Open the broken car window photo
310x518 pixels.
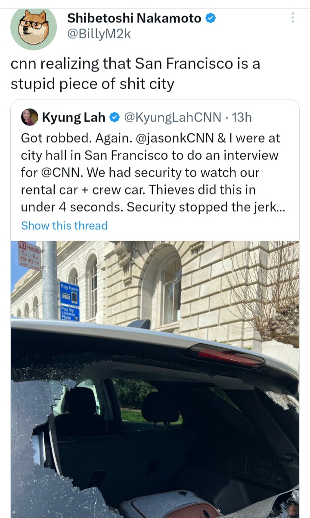click(x=155, y=379)
